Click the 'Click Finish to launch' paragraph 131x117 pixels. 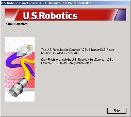pos(77,61)
